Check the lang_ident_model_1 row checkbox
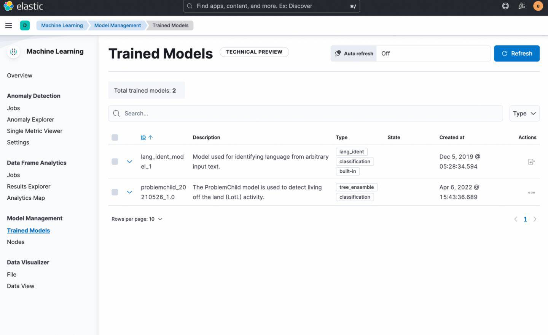This screenshot has width=548, height=335. pos(115,161)
